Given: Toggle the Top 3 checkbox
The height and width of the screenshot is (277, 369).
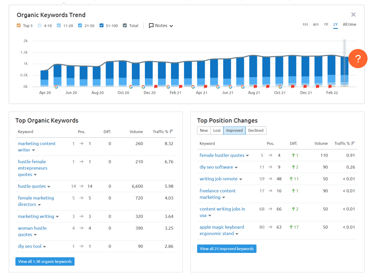Looking at the screenshot, I should point(18,26).
